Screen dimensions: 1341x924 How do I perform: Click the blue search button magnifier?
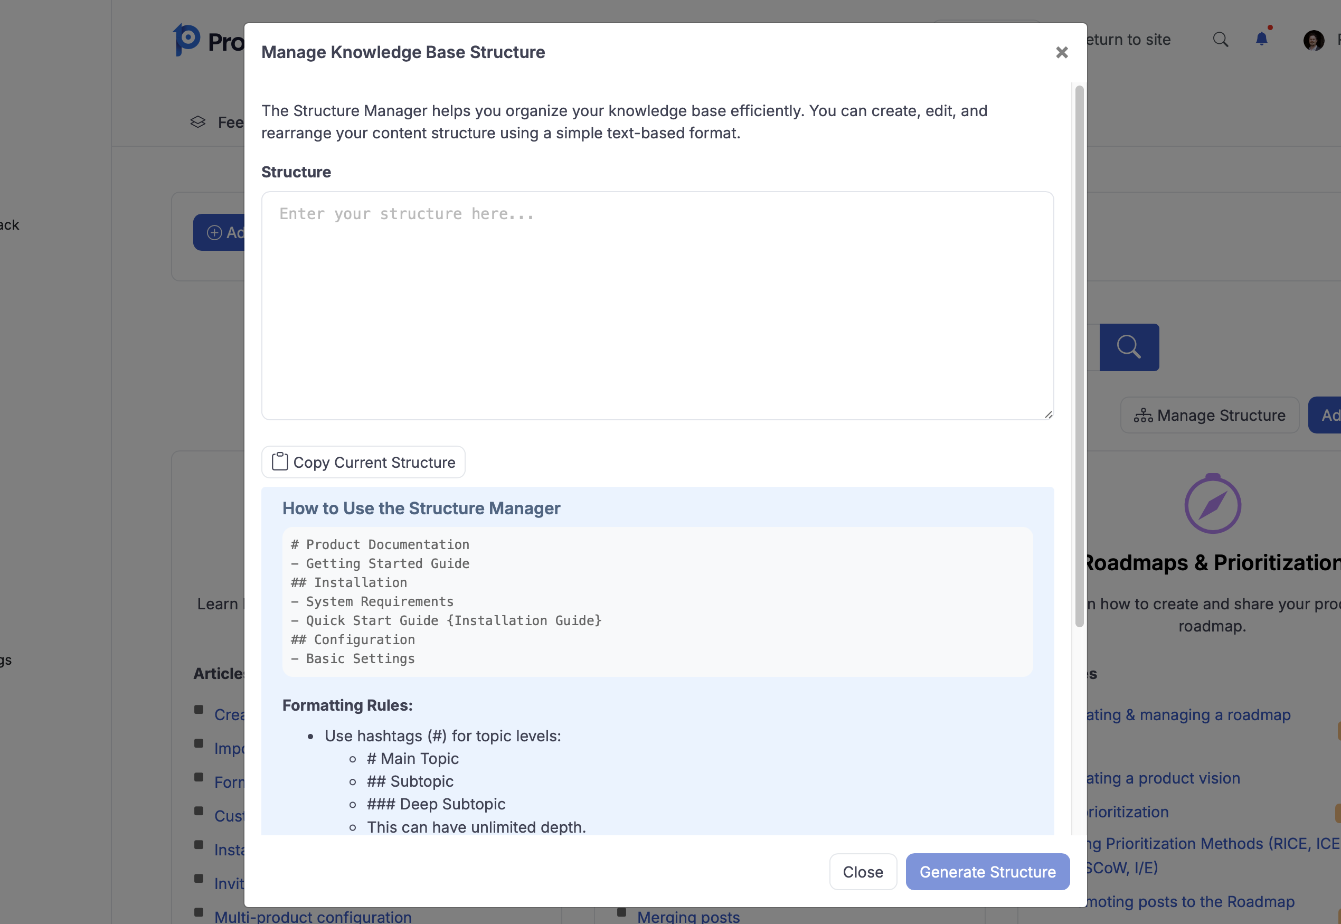[x=1129, y=347]
